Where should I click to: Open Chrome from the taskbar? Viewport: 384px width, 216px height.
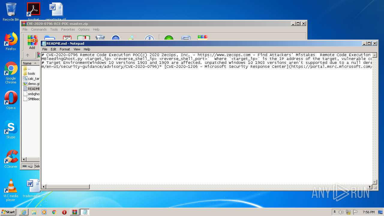tap(54, 212)
